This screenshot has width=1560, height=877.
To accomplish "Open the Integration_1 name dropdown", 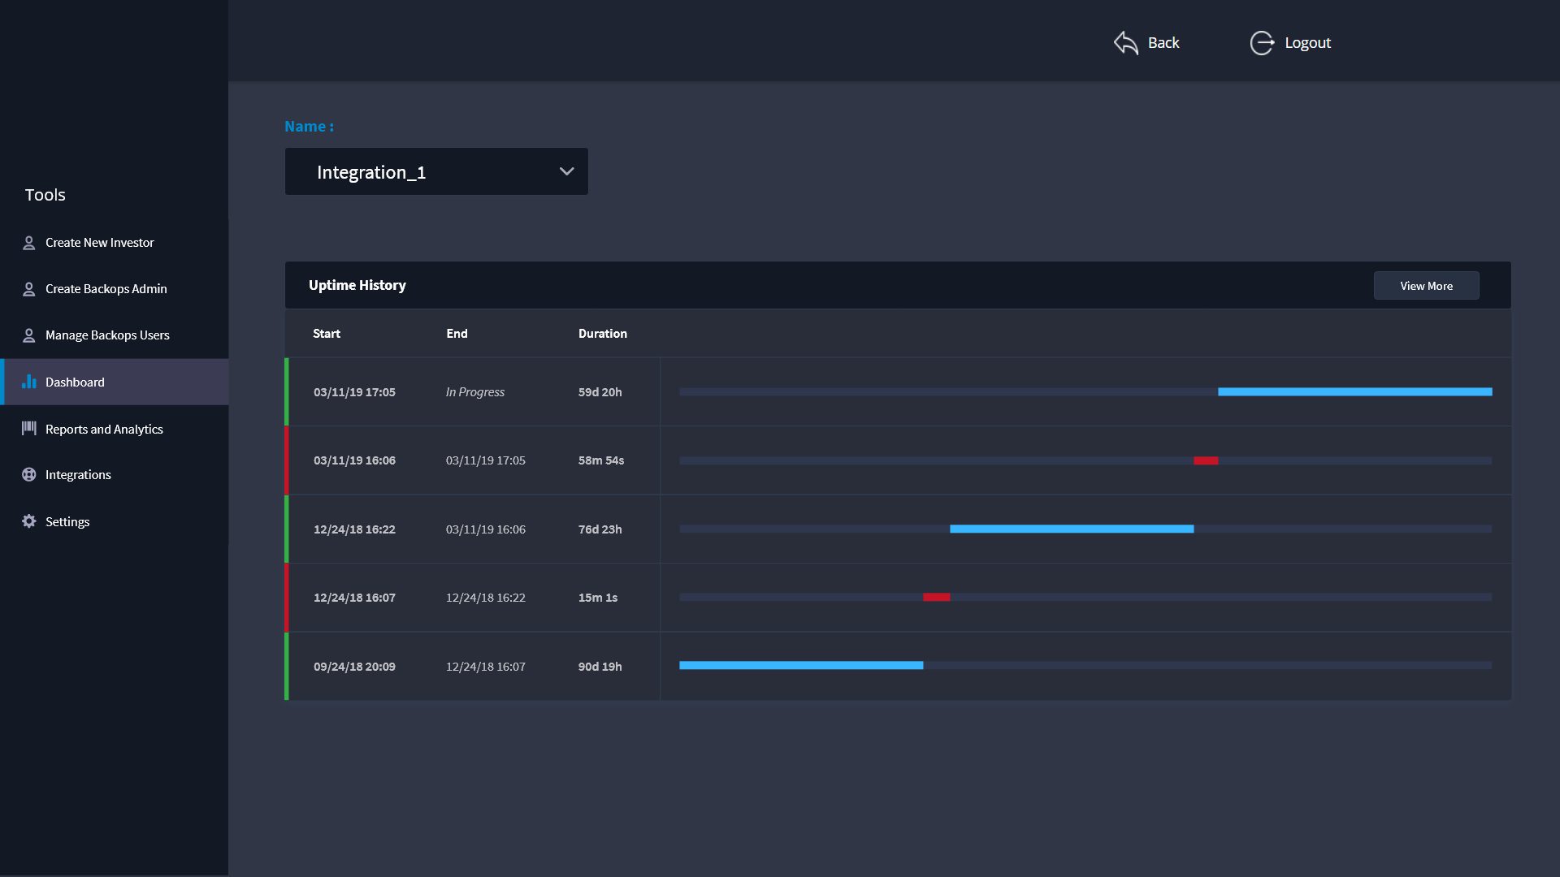I will (x=435, y=171).
